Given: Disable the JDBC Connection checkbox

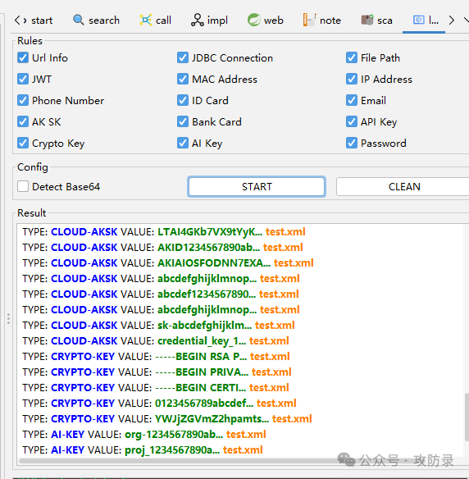Looking at the screenshot, I should tap(183, 57).
